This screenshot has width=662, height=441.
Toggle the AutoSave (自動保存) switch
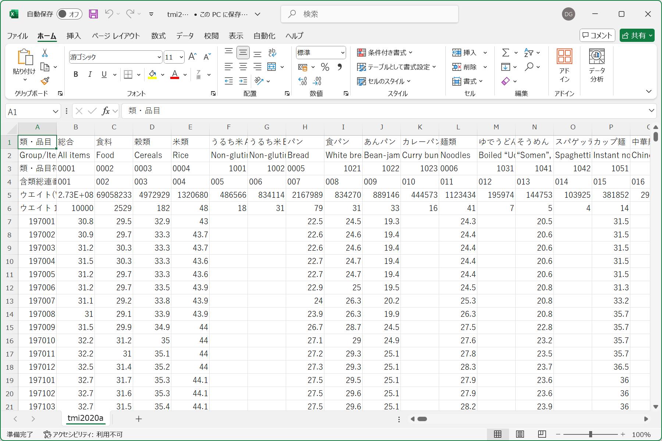click(70, 14)
